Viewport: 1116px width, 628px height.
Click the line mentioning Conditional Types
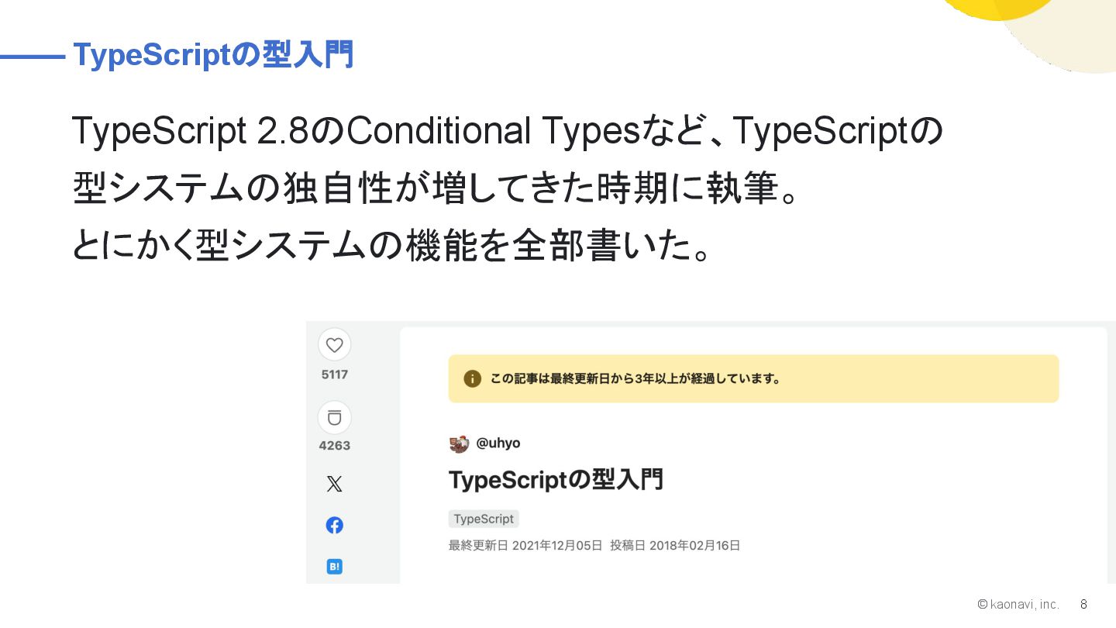pos(507,132)
